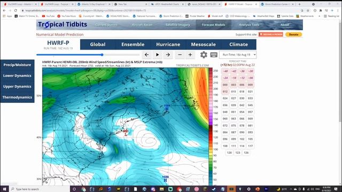
Task: Open the Mesoscale models tab
Action: [203, 44]
